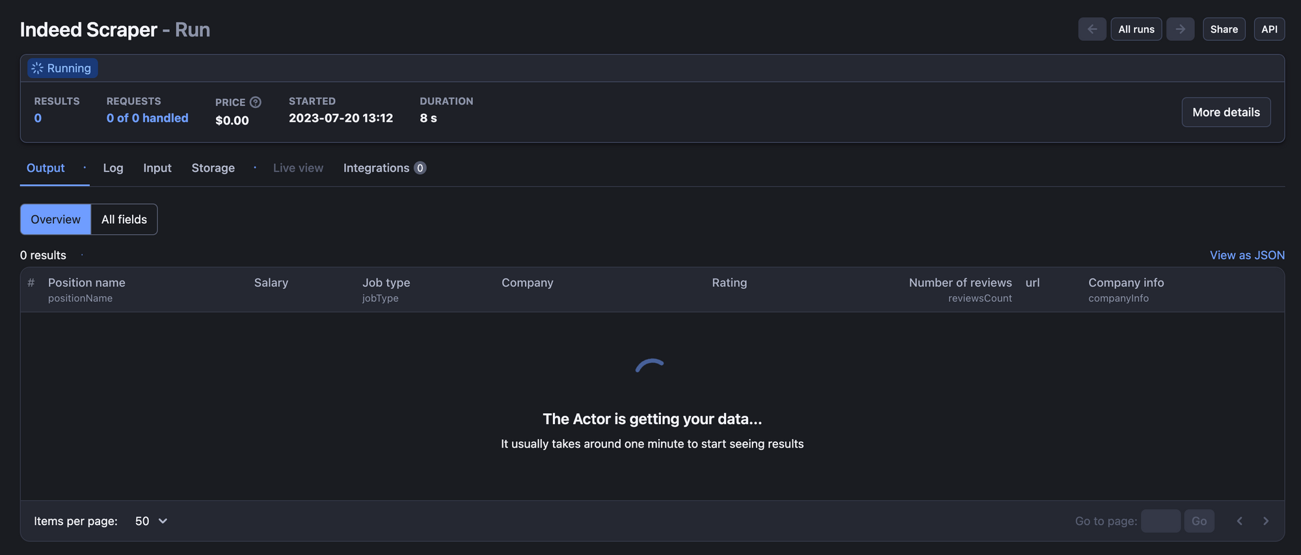This screenshot has height=555, width=1301.
Task: Switch to the Log tab
Action: 113,168
